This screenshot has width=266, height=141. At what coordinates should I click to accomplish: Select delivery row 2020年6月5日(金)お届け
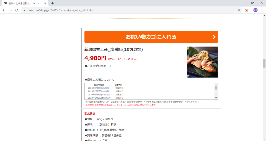tap(105, 98)
